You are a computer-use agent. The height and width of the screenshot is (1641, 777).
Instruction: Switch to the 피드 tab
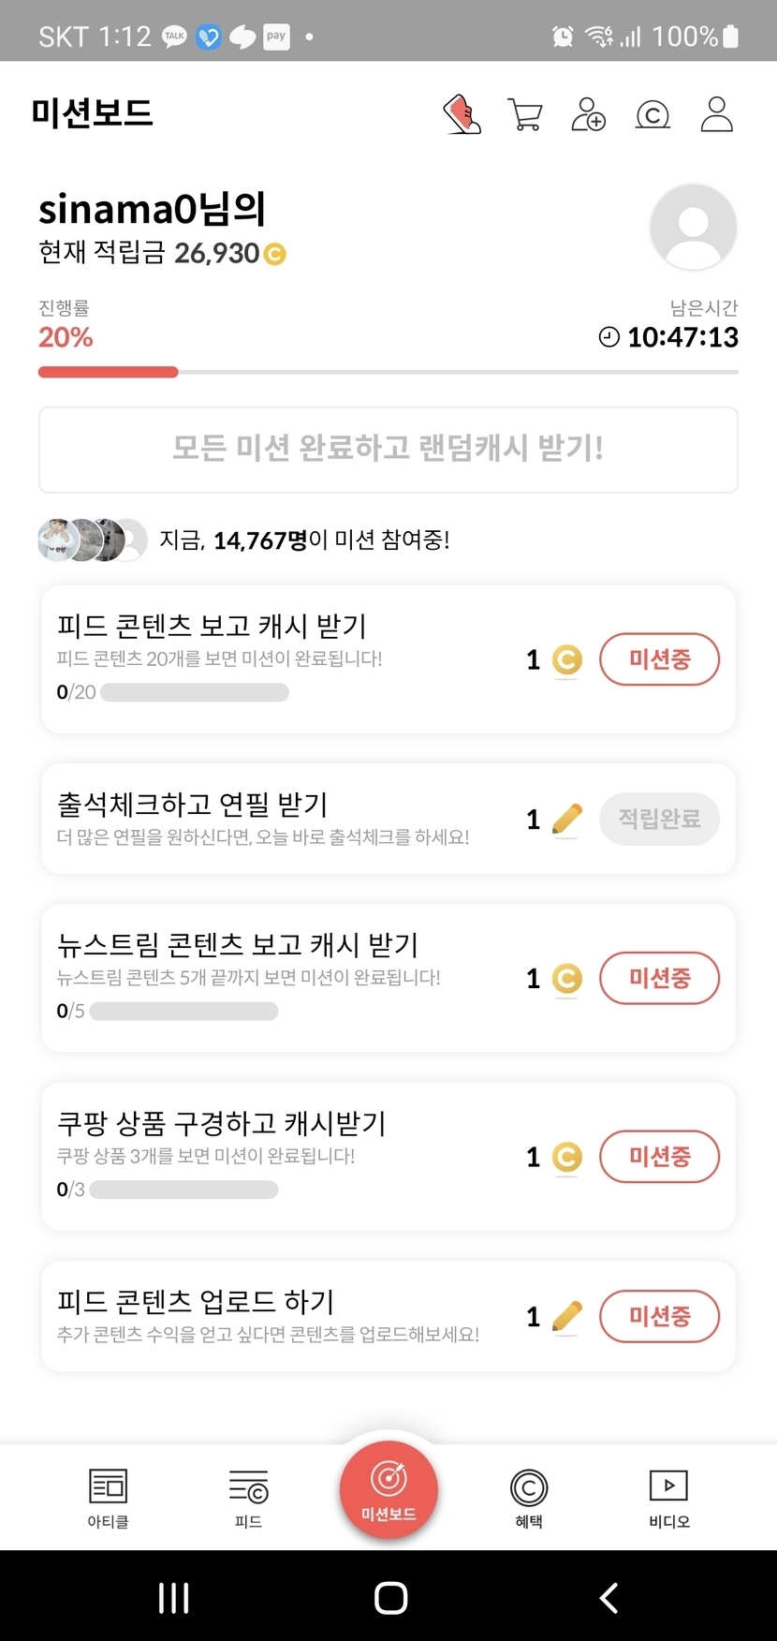point(248,1497)
